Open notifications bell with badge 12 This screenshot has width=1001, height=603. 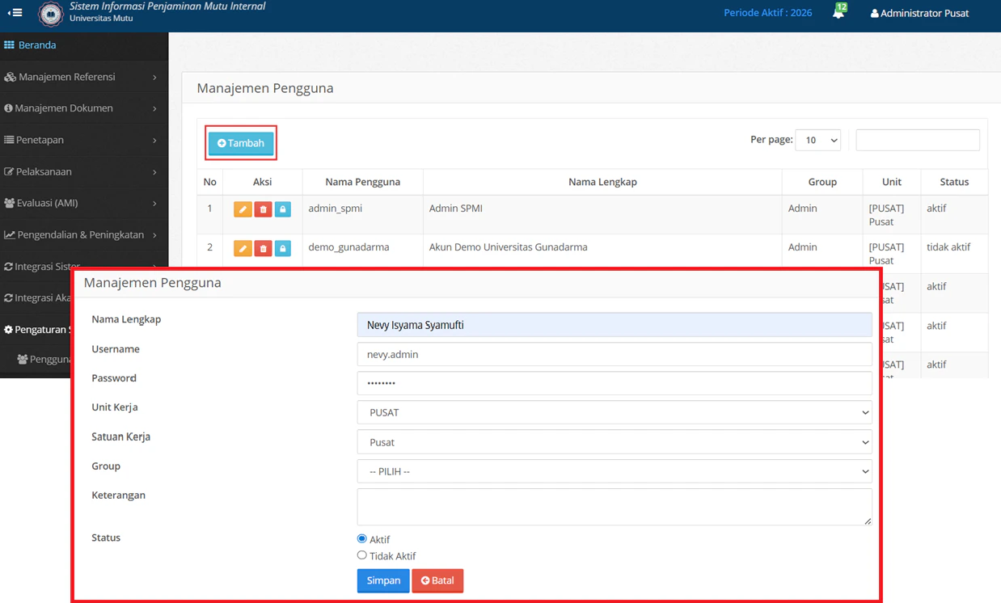(838, 12)
